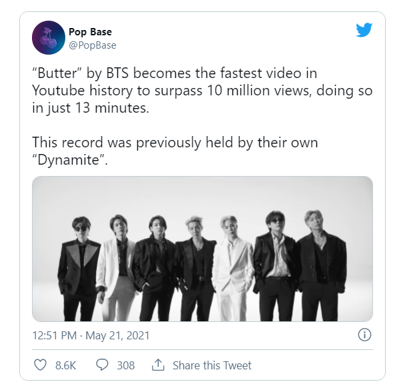Click the Twitter bird logo
The image size is (405, 386).
(x=362, y=31)
